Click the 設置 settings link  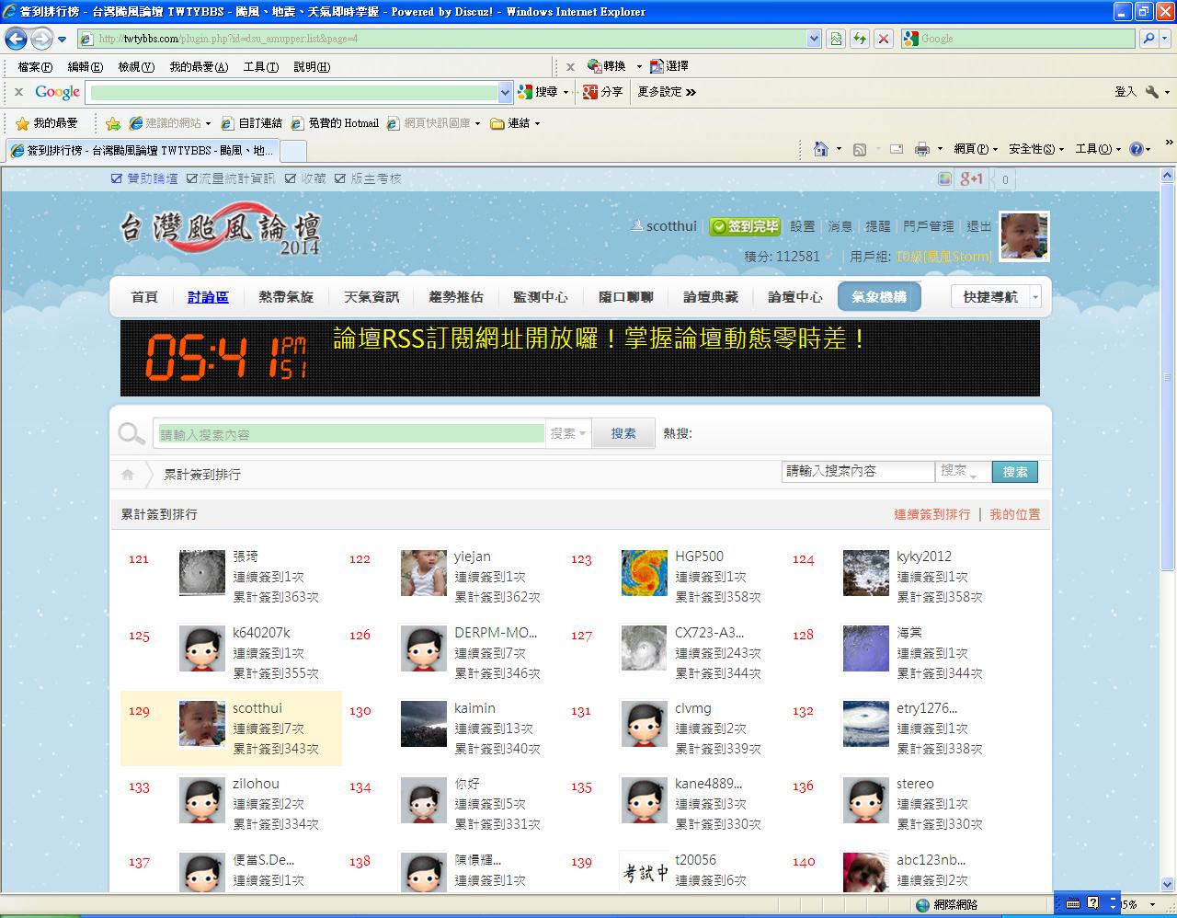coord(803,226)
